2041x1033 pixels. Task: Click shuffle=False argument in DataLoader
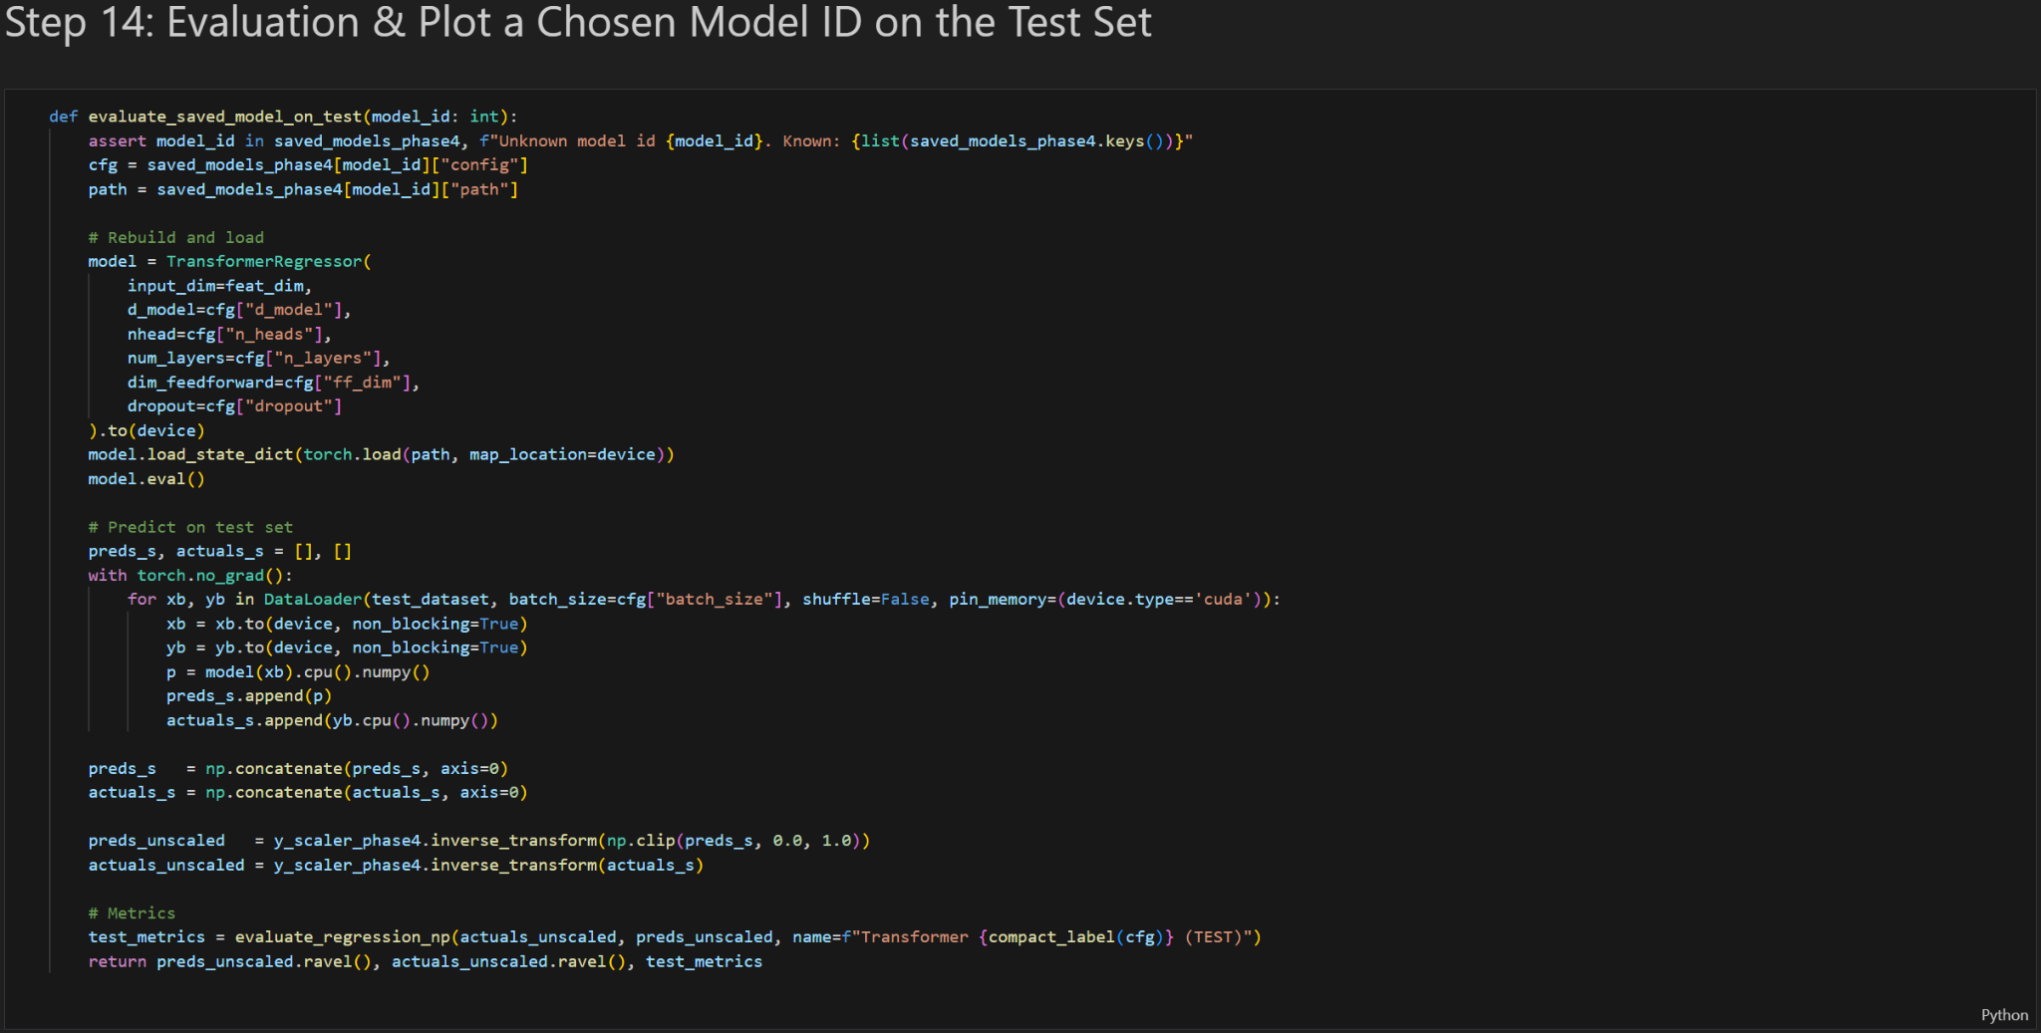[x=865, y=600]
